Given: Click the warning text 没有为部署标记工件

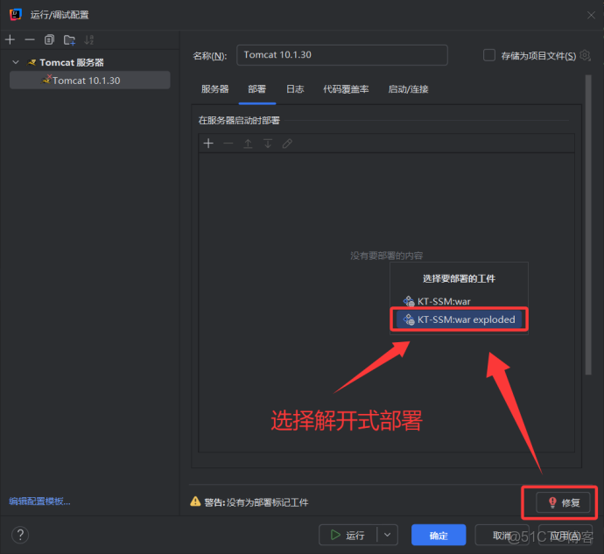Looking at the screenshot, I should tap(267, 502).
